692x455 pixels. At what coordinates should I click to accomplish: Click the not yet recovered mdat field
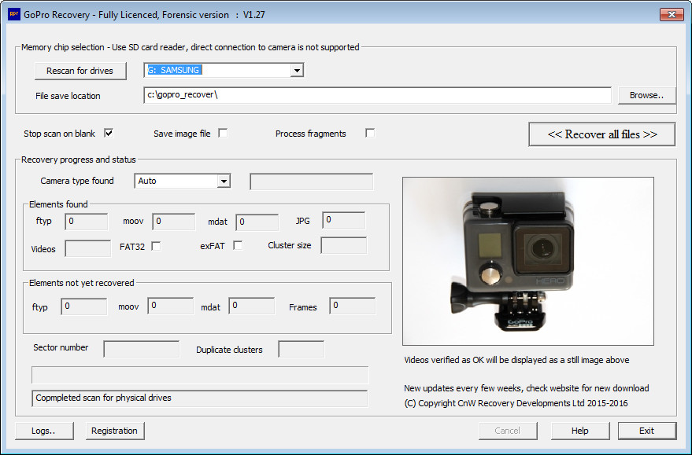point(252,306)
